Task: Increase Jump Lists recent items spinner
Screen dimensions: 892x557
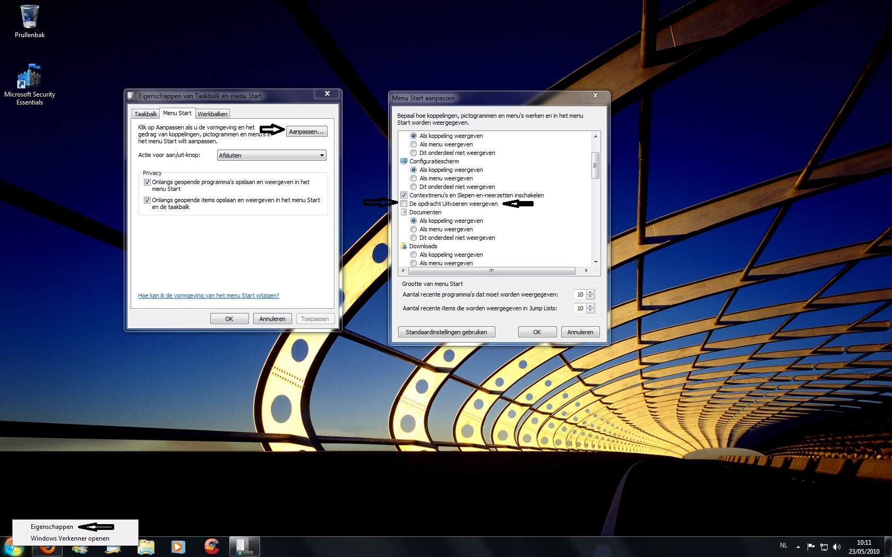Action: point(590,306)
